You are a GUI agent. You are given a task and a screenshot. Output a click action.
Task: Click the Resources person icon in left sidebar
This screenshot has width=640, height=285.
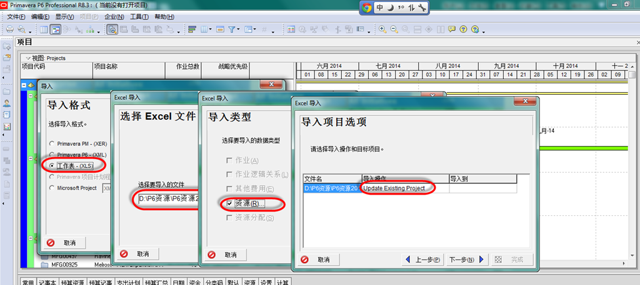pos(6,104)
